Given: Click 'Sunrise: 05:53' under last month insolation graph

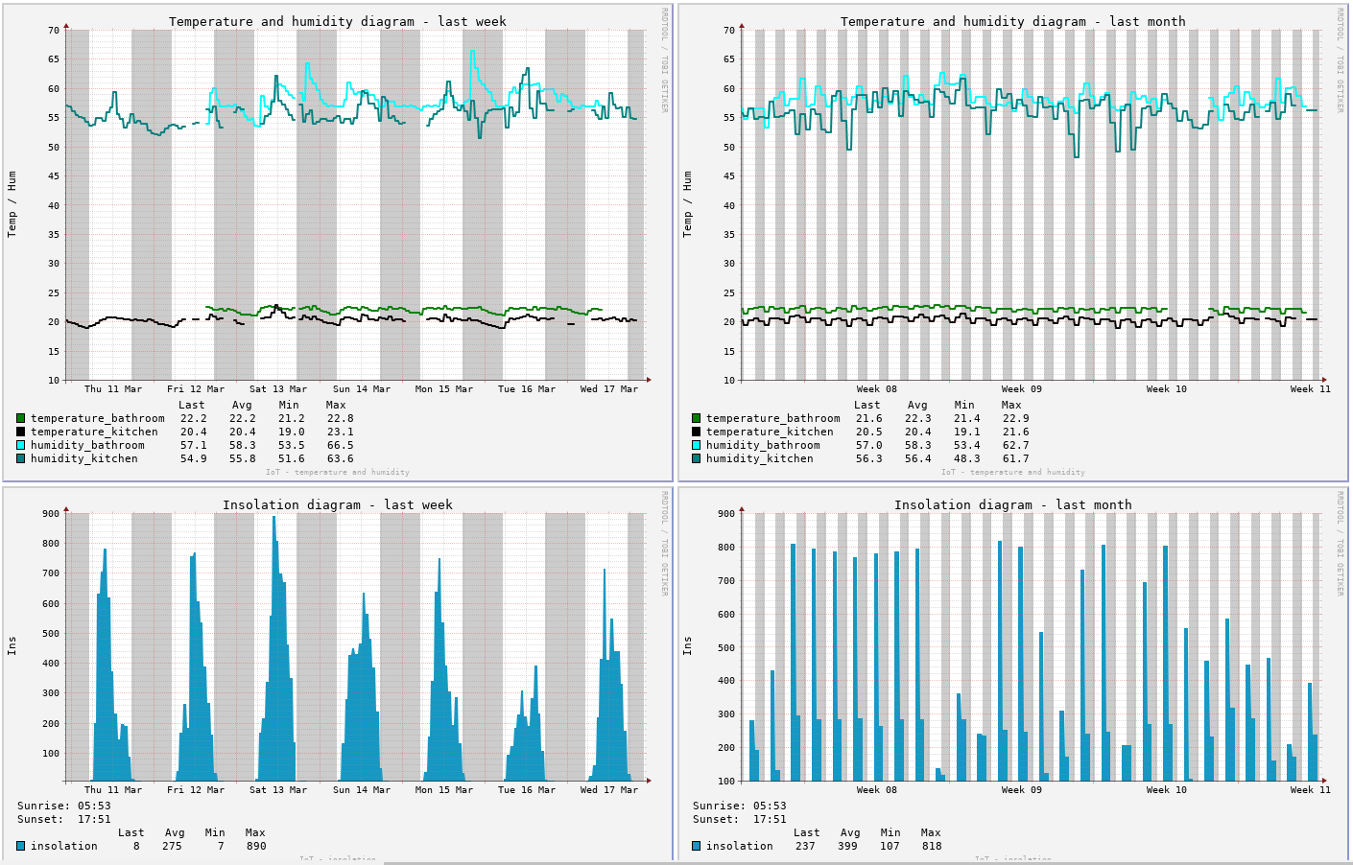Looking at the screenshot, I should (x=740, y=806).
